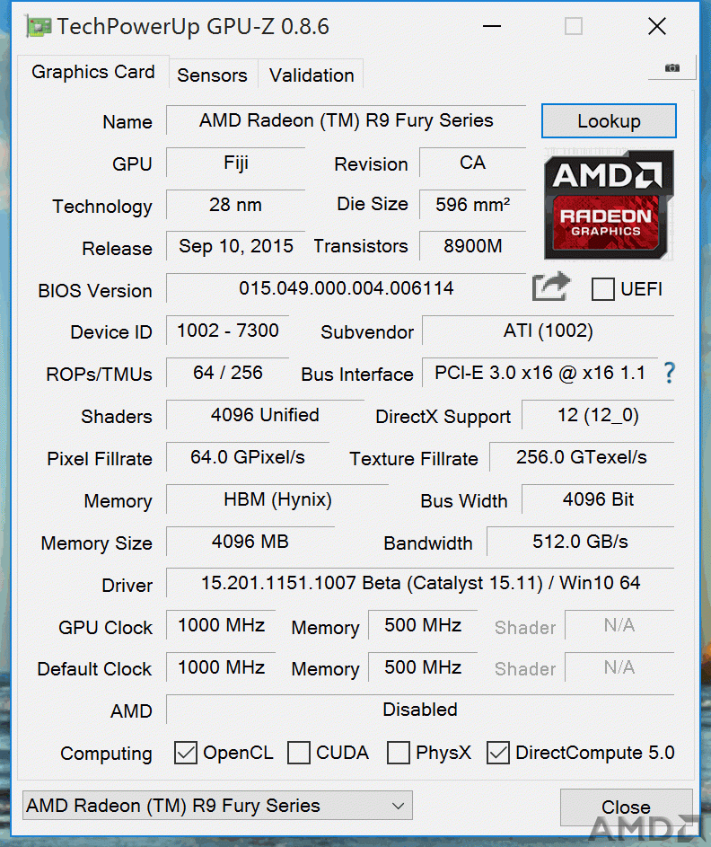Screen dimensions: 711x847
Task: Click the Memory type value HBM (Hynix)
Action: click(277, 499)
